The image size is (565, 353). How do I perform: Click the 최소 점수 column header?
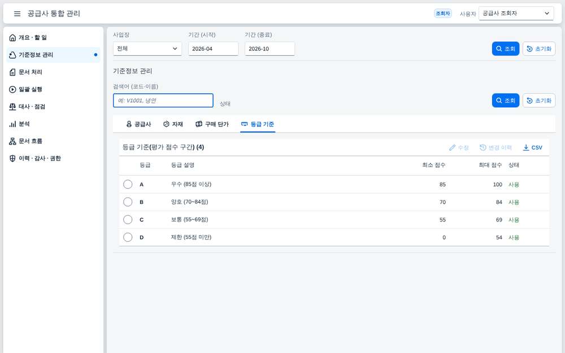coord(434,165)
